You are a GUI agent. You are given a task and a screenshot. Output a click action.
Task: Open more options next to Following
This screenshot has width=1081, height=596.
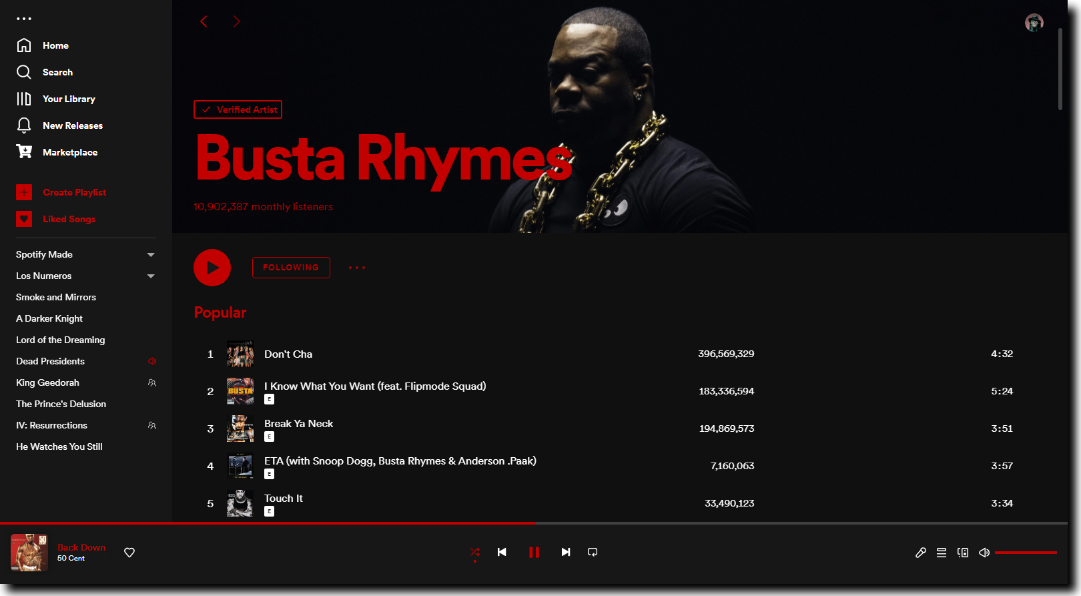click(x=357, y=268)
